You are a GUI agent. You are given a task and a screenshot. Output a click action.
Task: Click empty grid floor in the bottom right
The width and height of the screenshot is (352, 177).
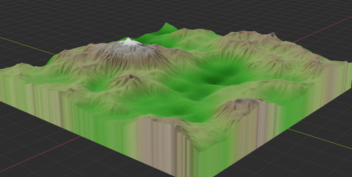point(313,161)
